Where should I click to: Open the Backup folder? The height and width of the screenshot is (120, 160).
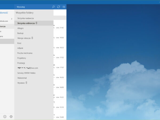pos(21,33)
